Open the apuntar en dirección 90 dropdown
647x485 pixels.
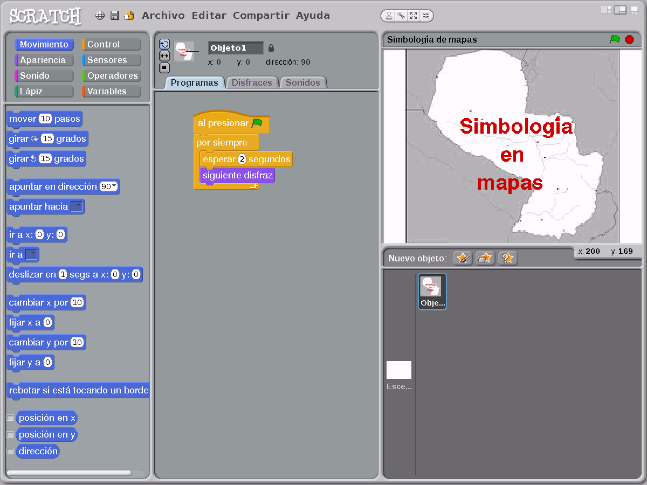click(114, 186)
